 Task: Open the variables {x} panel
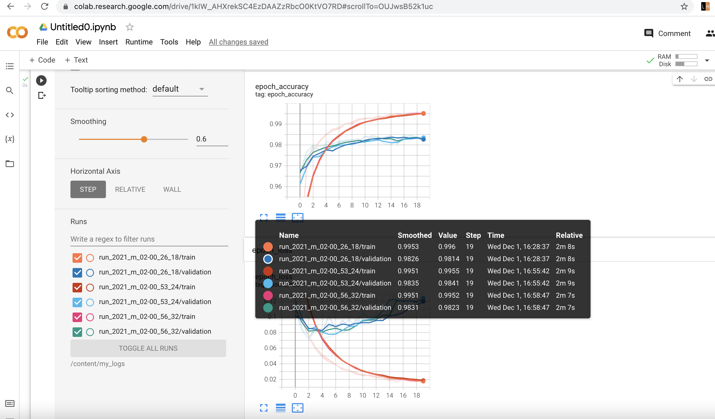pos(10,139)
